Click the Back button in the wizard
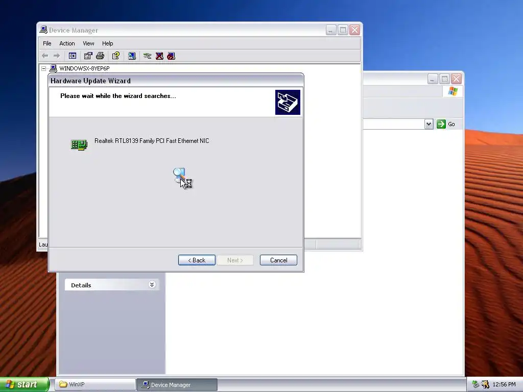523x392 pixels. point(197,260)
